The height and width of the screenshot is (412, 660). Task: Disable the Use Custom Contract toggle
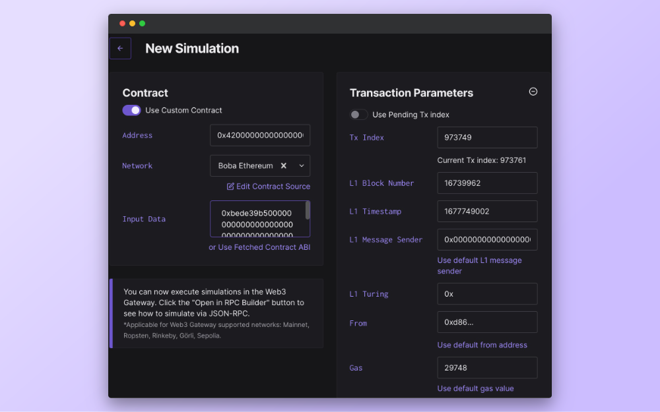point(131,110)
